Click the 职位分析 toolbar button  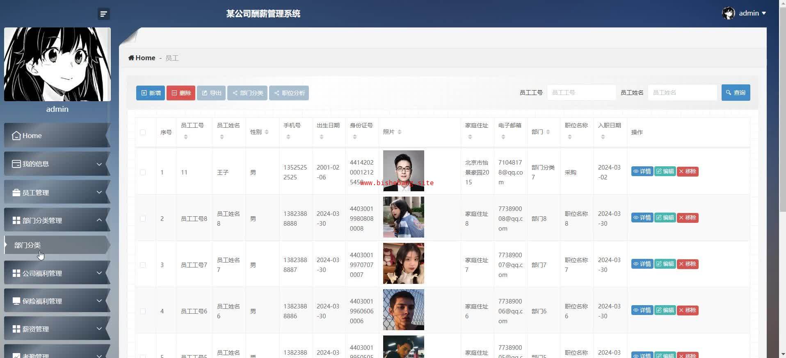coord(289,93)
